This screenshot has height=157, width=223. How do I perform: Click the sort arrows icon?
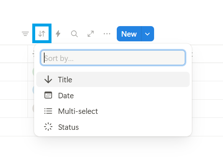[x=42, y=34]
